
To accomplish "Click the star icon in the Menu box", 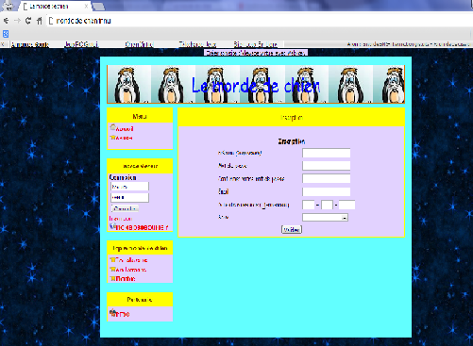I will click(x=112, y=138).
